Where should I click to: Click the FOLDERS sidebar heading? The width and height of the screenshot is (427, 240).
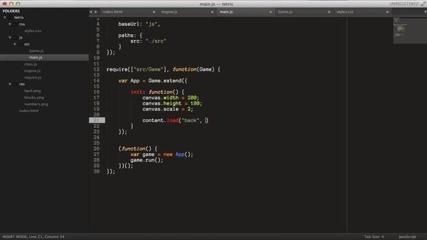point(11,11)
